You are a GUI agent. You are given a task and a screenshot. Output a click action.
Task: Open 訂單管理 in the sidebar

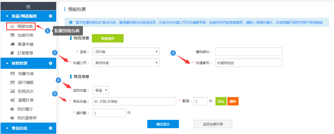[x=25, y=53]
